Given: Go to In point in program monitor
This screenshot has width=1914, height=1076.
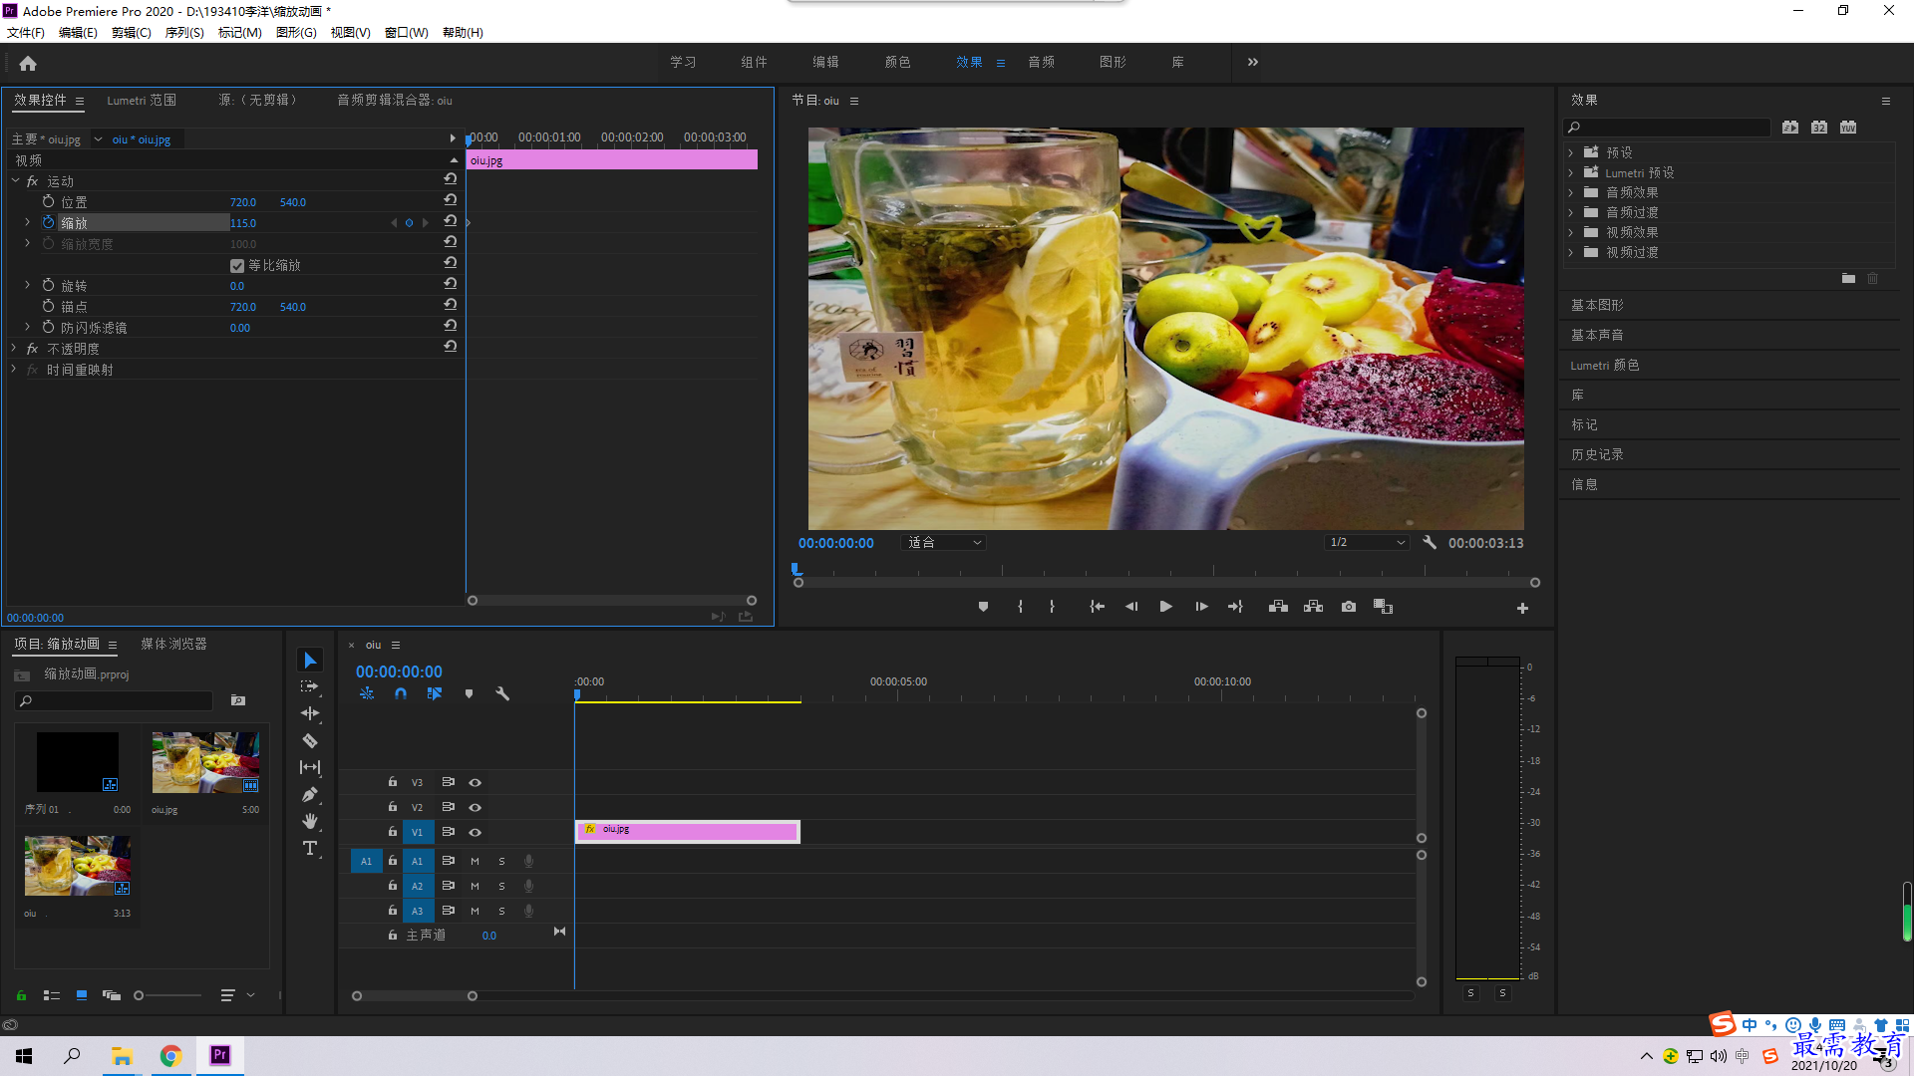Looking at the screenshot, I should click(x=1097, y=607).
